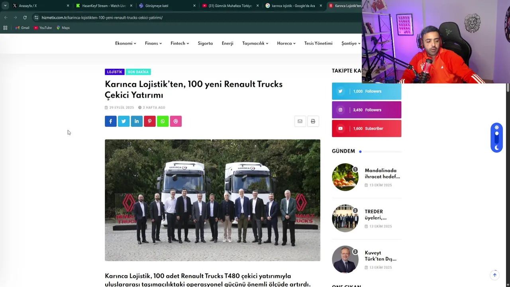Click the pink Dribbble share icon
Screen dimensions: 510x287
pyautogui.click(x=176, y=121)
